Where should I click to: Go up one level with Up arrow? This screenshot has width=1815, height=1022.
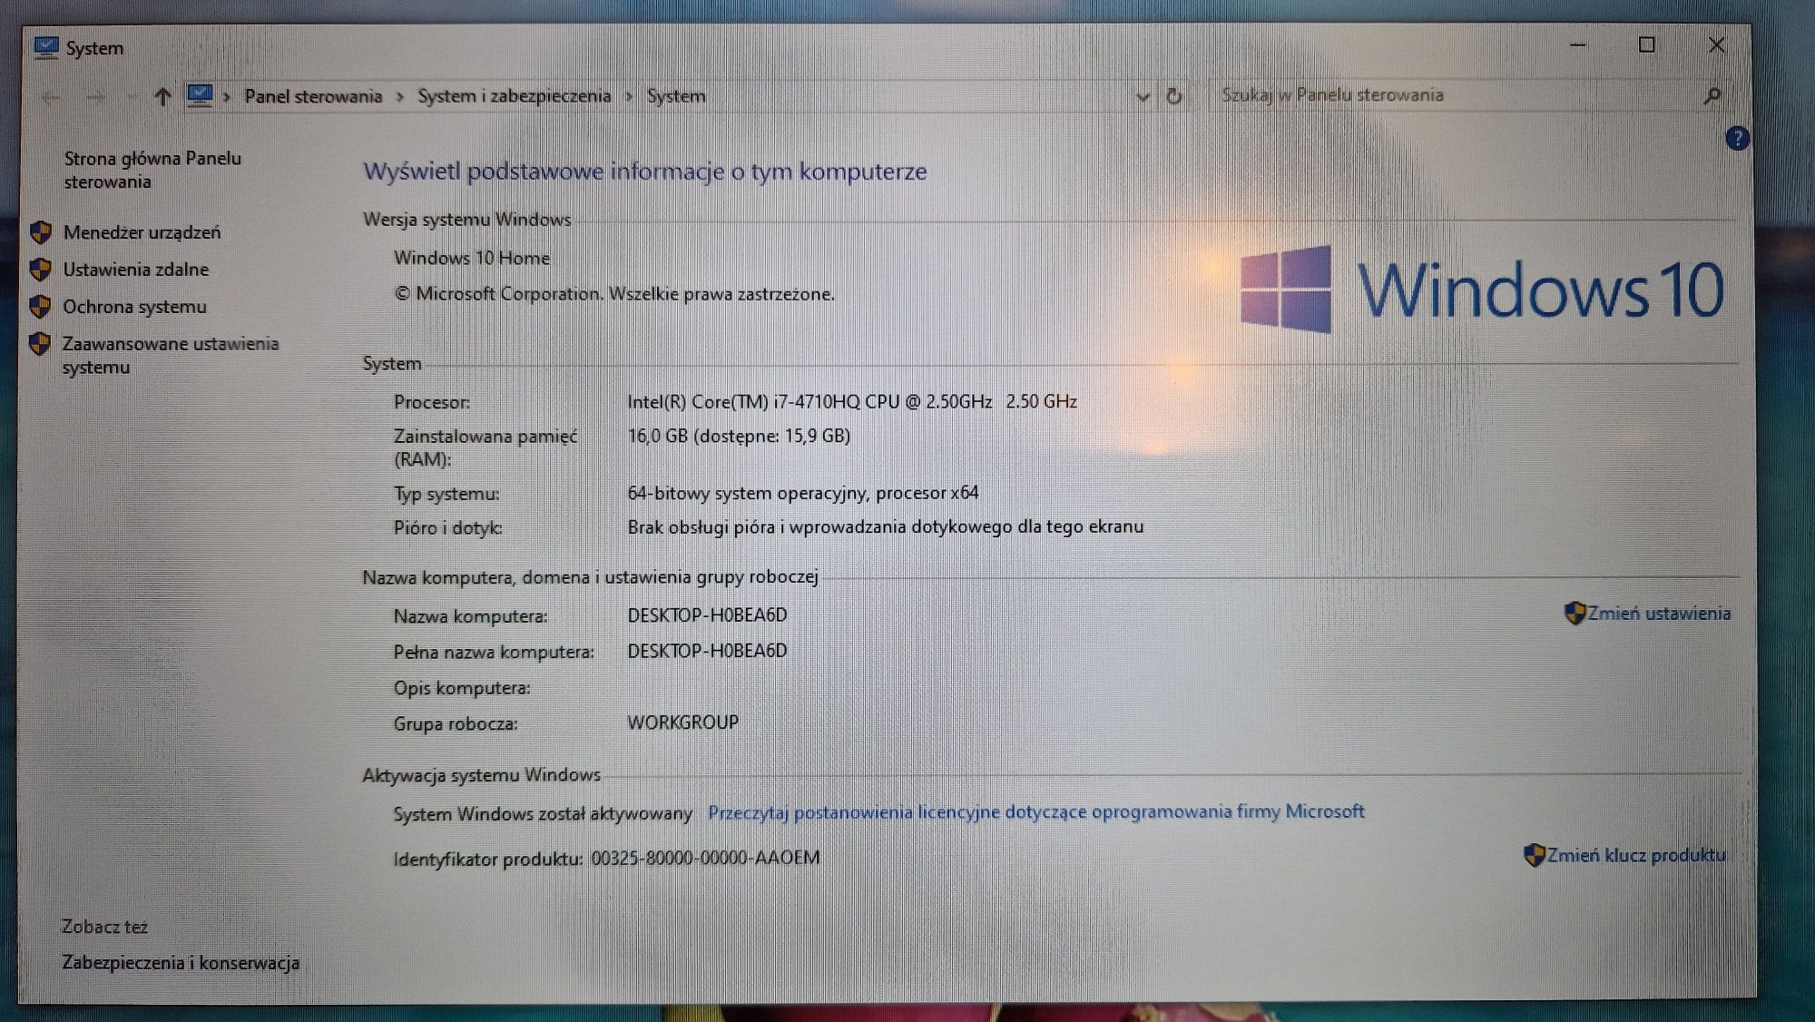tap(162, 96)
